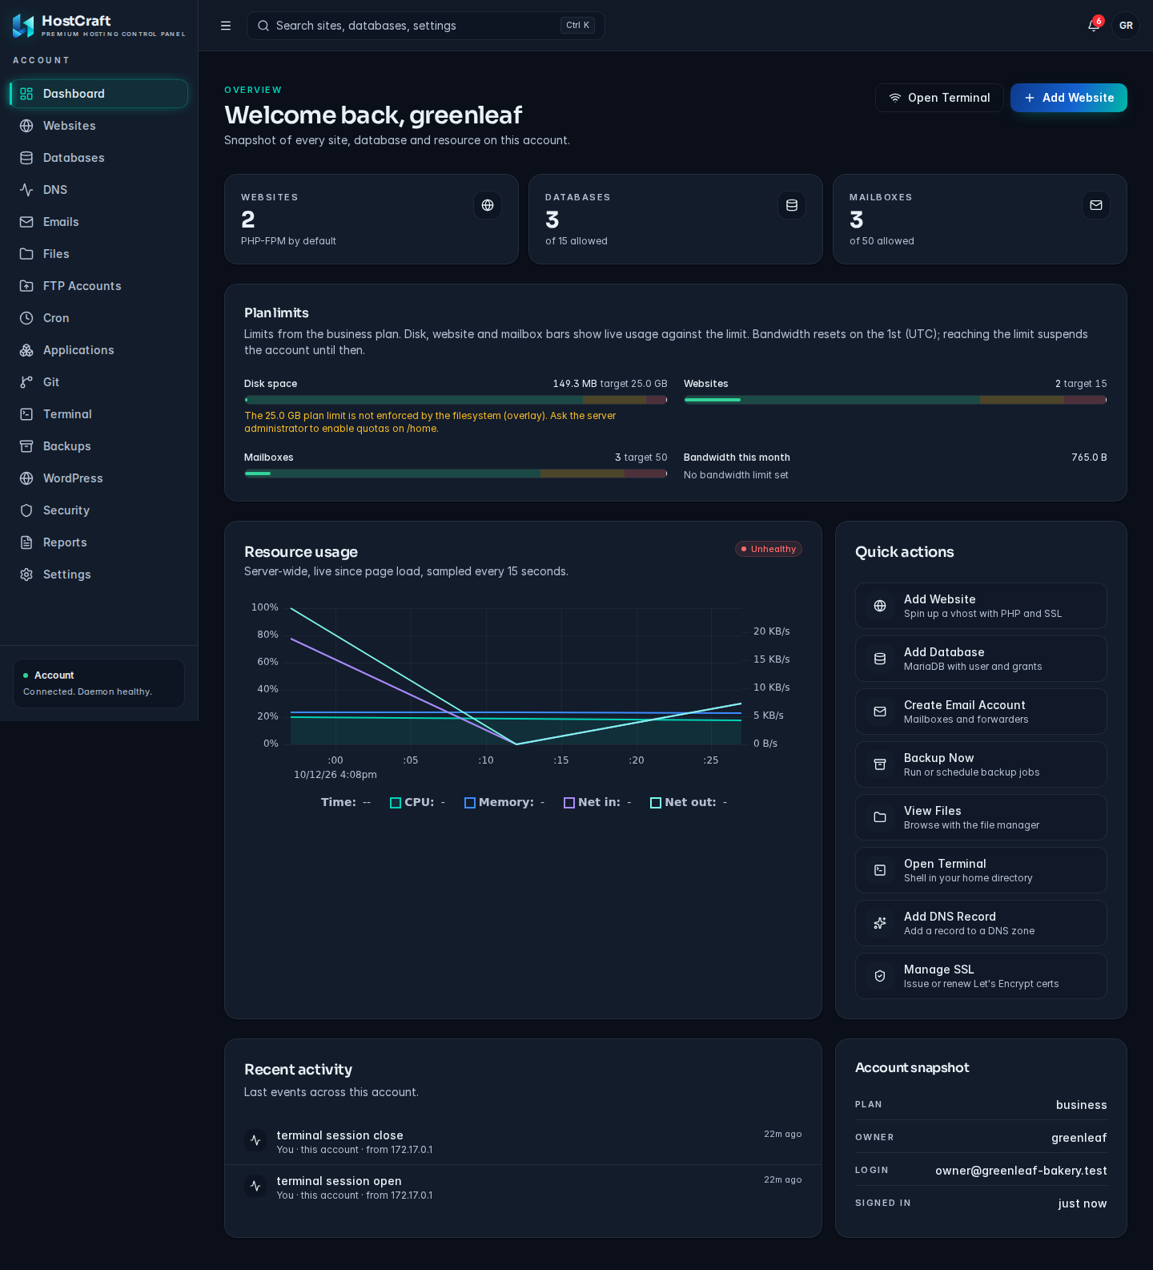The height and width of the screenshot is (1270, 1153).
Task: Click the envelope icon on Mailboxes card
Action: 1096,205
